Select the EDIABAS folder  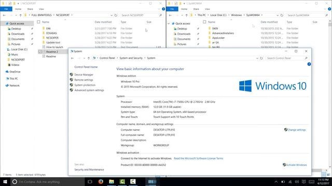pos(51,33)
